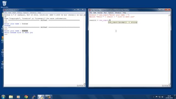Click the highlighted 'Graham' text in Shell
Viewport: 176px width, 99px height.
[25, 31]
